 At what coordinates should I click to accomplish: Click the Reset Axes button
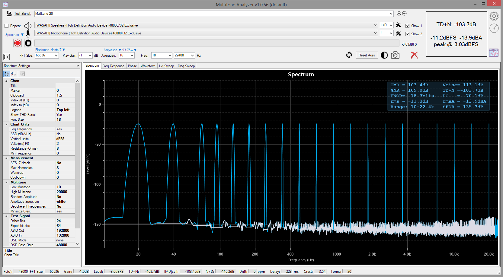point(367,55)
